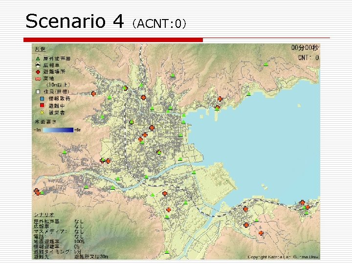The image size is (352, 264).
Task: Click the 100% value for 地震避難率
Action: (79, 242)
